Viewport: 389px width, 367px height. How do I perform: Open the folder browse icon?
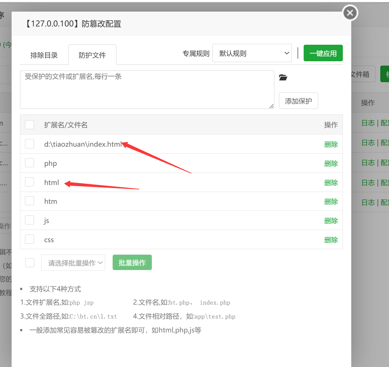pyautogui.click(x=283, y=77)
